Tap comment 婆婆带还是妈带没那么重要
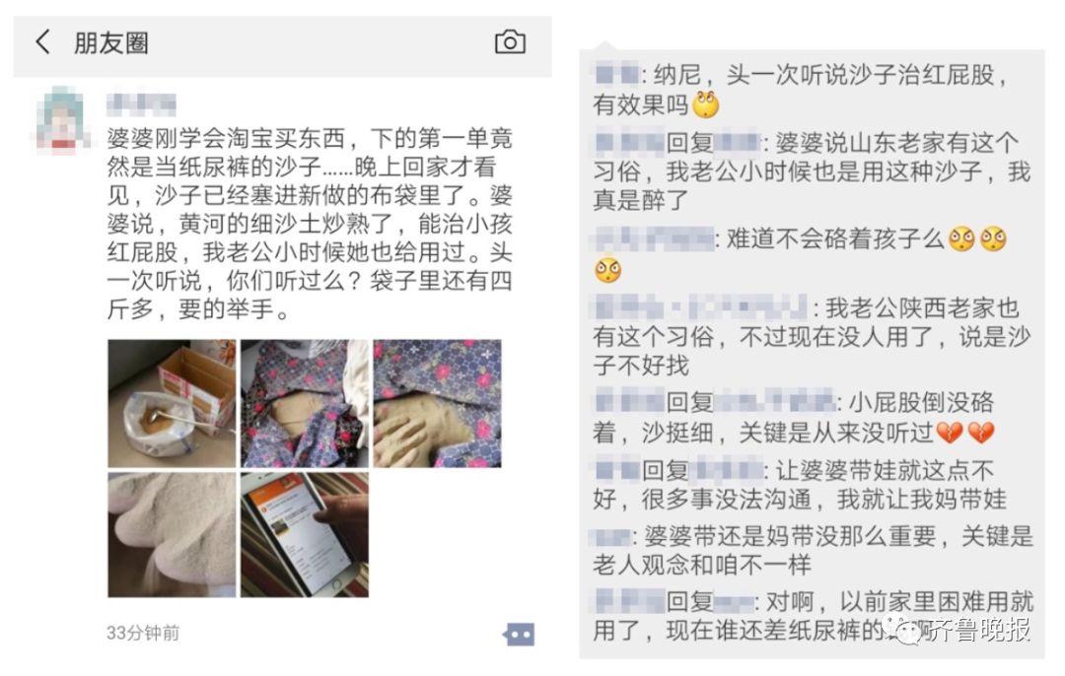This screenshot has height=676, width=1065. point(813,550)
